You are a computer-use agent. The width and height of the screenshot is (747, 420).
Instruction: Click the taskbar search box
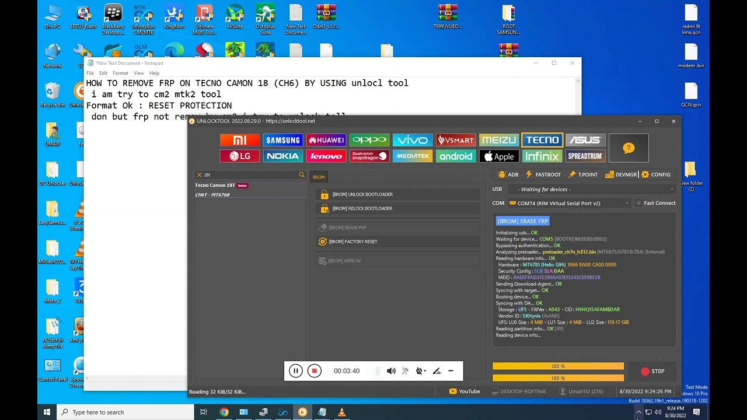click(125, 412)
